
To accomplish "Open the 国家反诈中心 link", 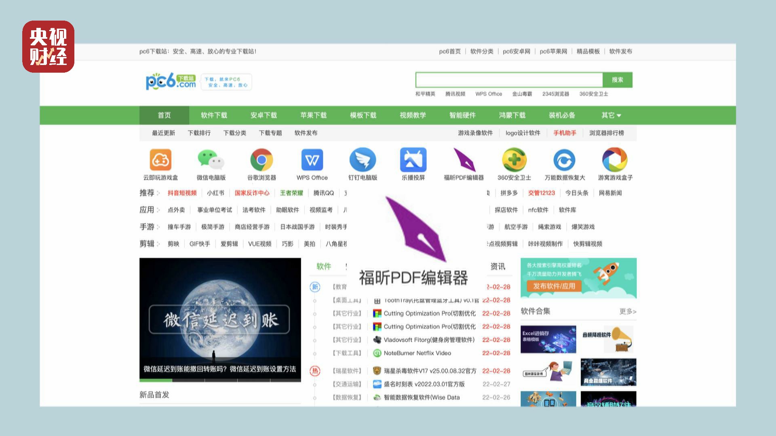I will click(253, 193).
